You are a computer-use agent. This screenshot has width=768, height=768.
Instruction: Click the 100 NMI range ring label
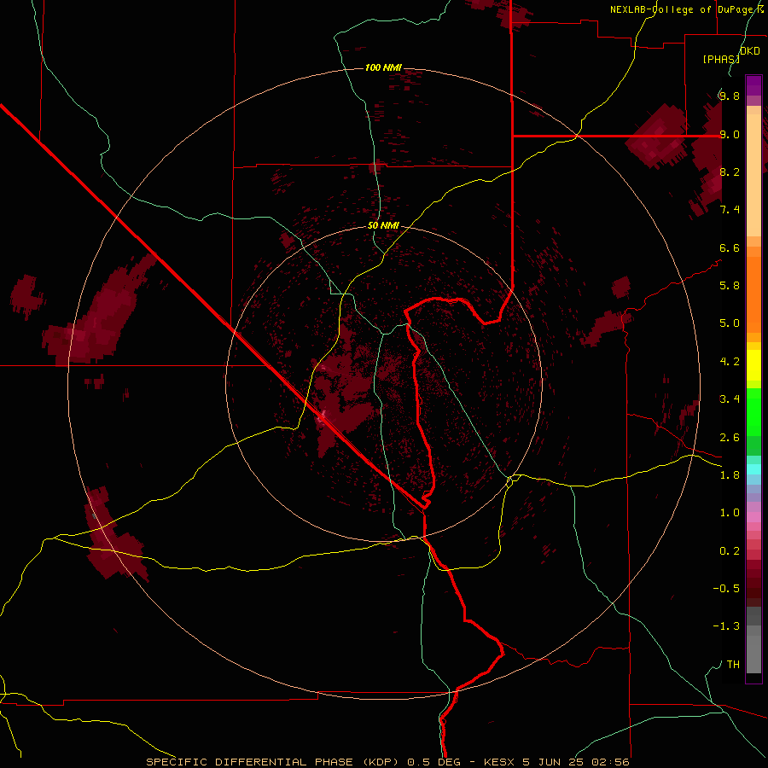point(383,67)
